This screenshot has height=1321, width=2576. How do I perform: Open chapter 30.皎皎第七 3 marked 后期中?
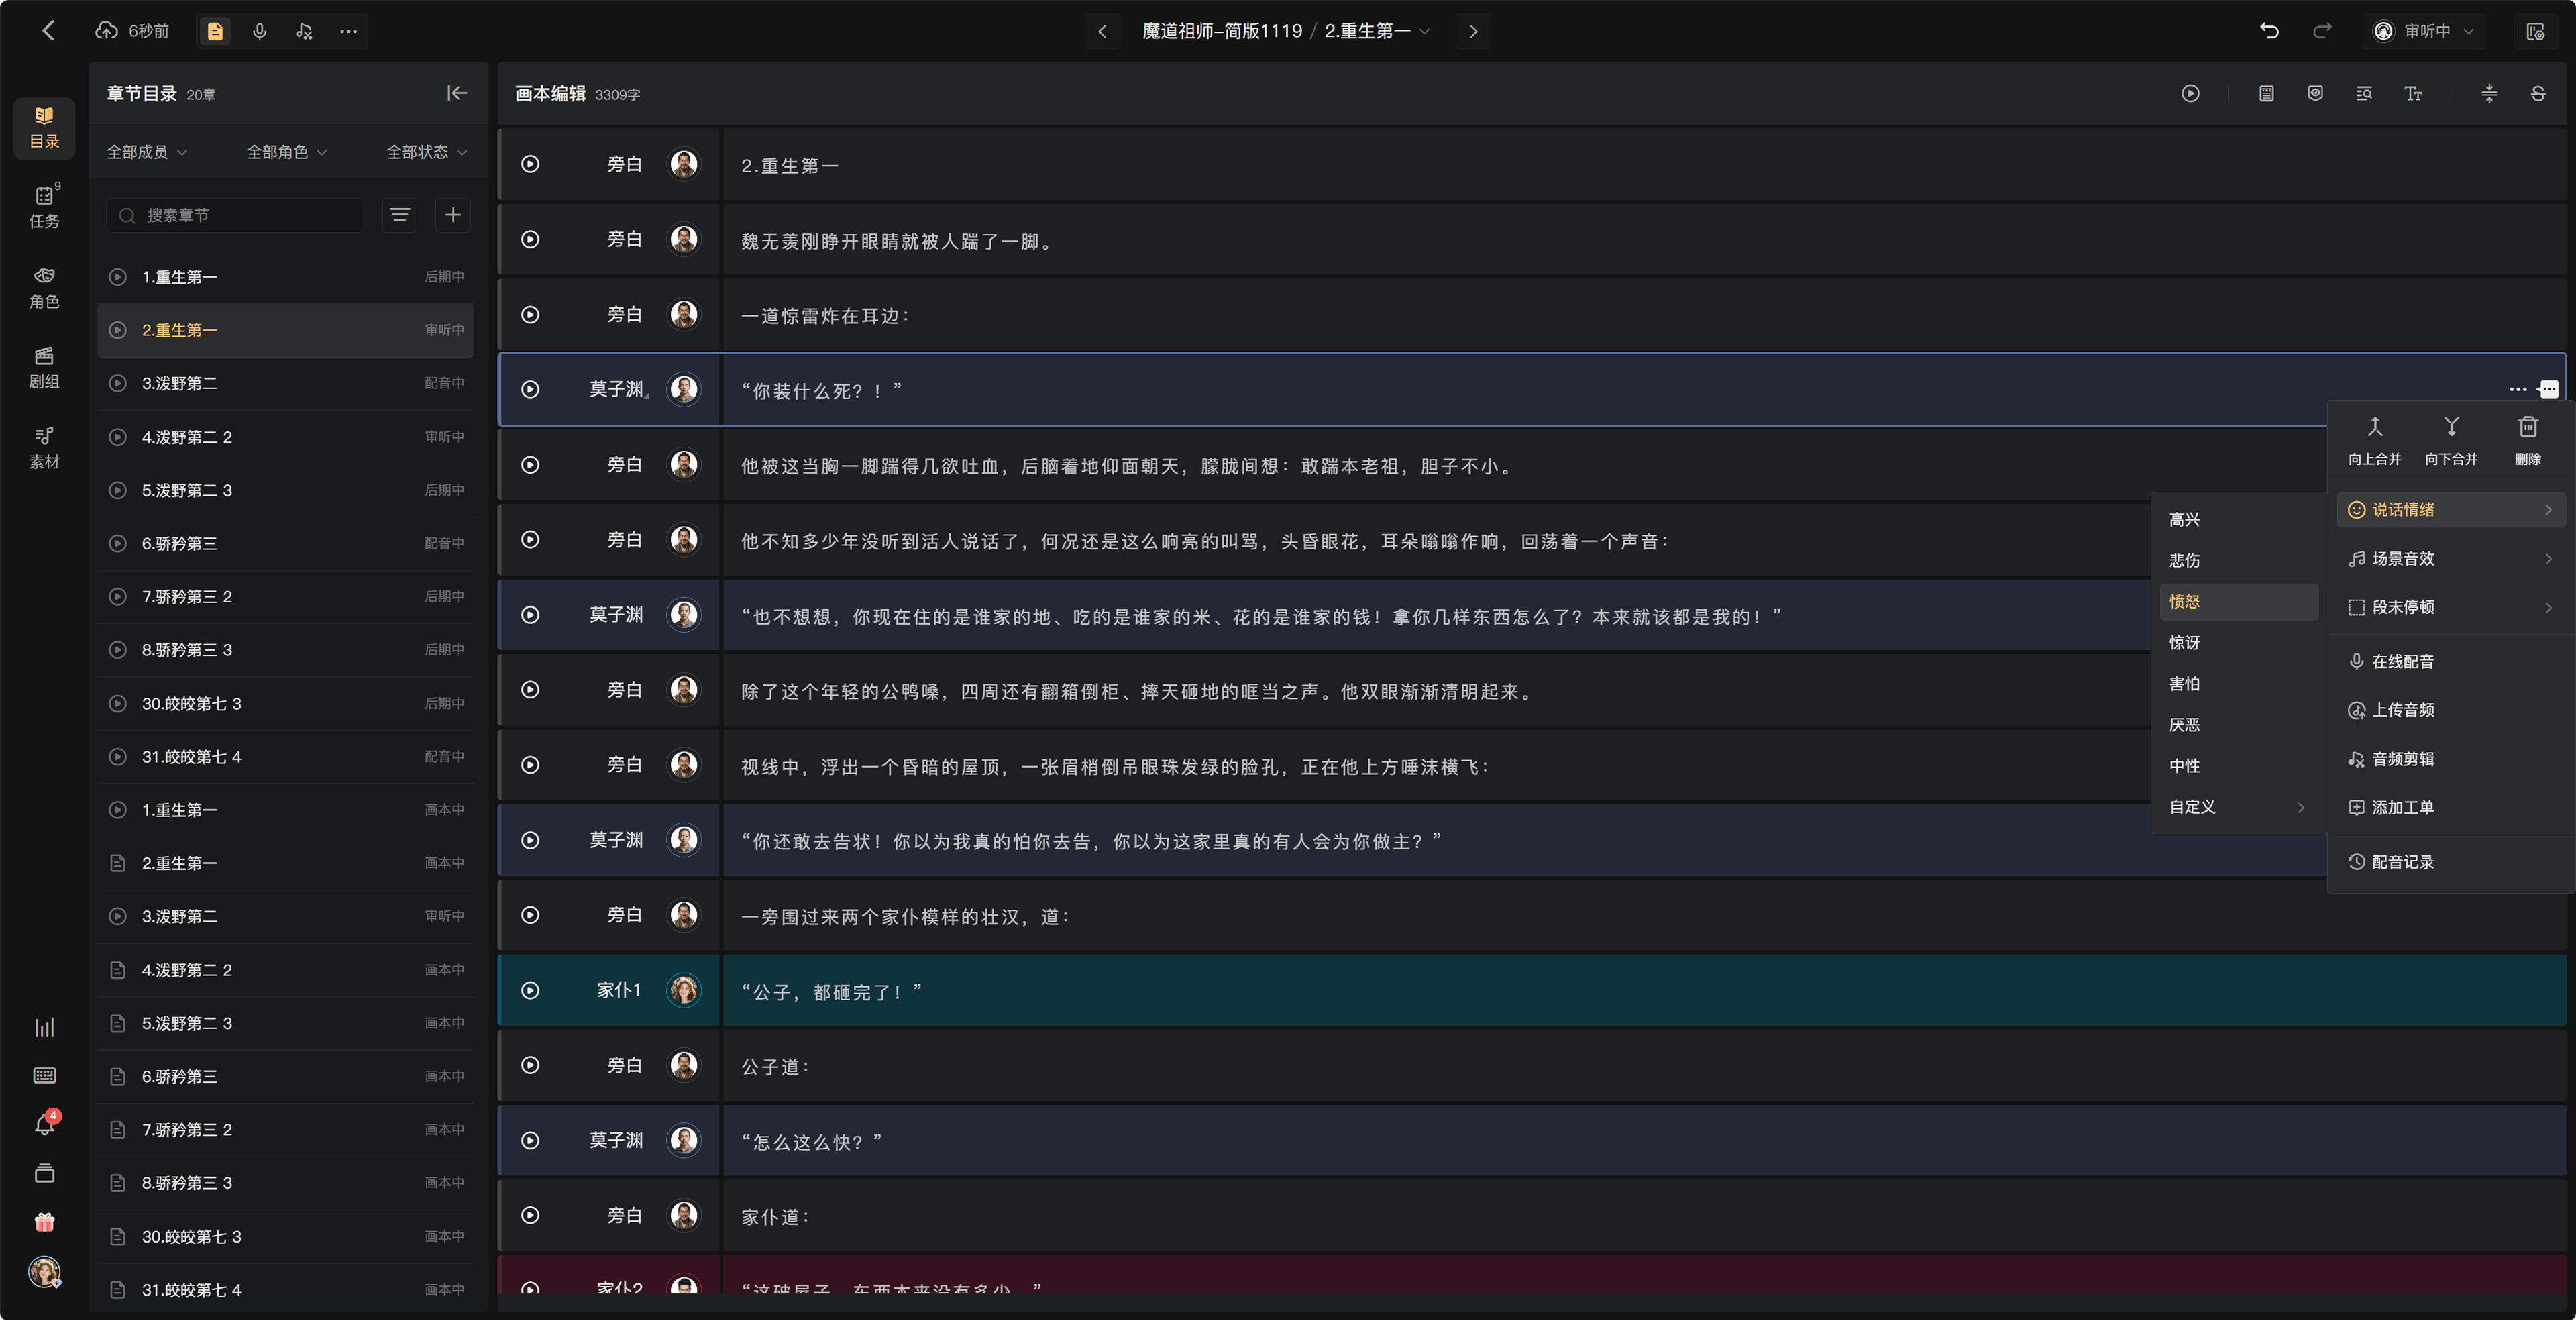click(285, 704)
